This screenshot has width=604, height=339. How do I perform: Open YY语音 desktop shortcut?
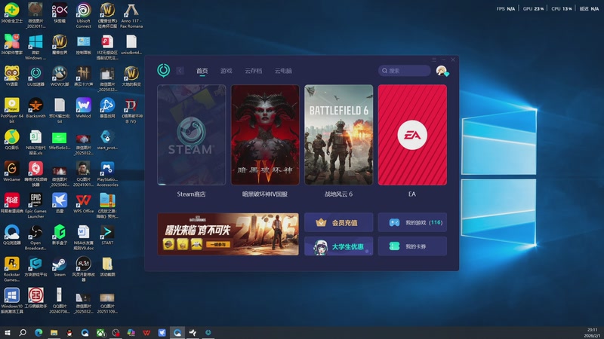(11, 76)
